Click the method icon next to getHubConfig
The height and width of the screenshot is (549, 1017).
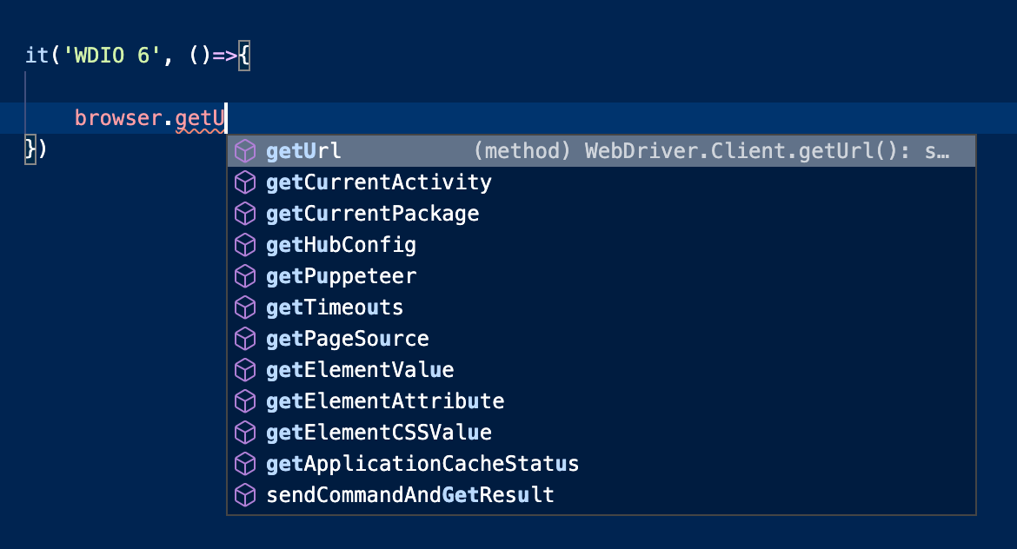[245, 245]
